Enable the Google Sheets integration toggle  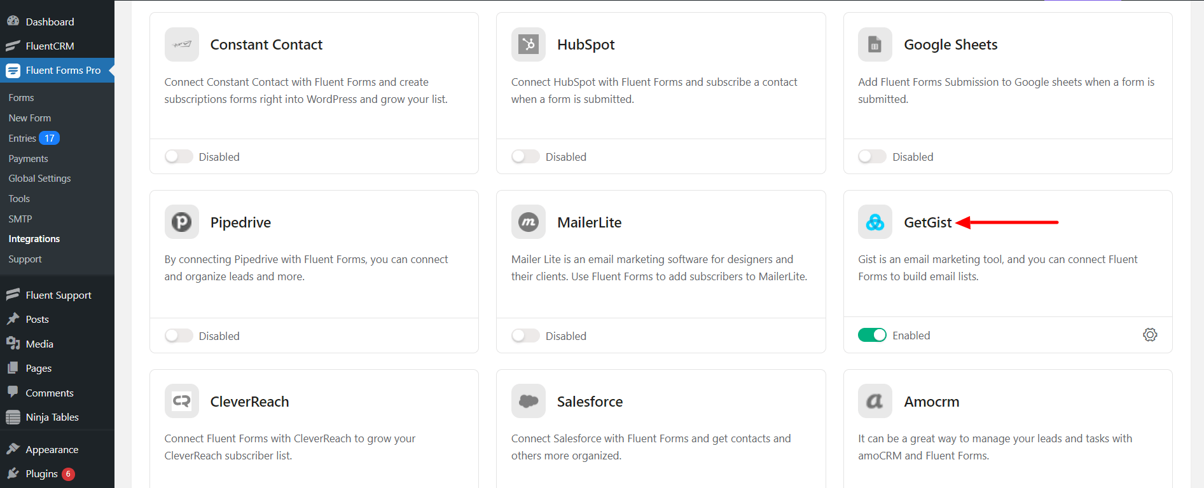pyautogui.click(x=872, y=156)
